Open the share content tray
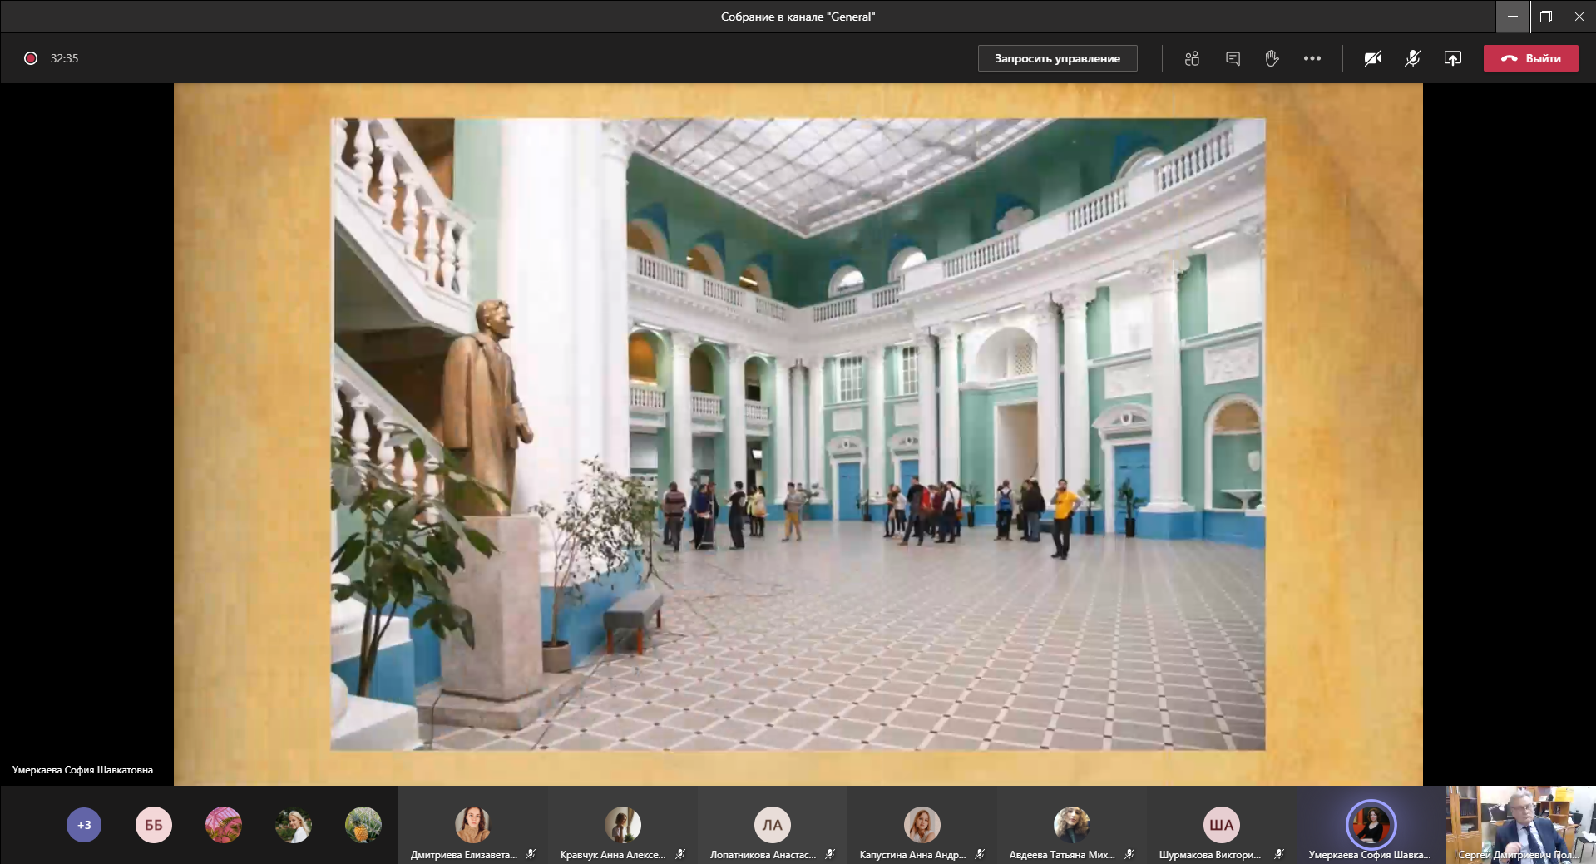The height and width of the screenshot is (864, 1596). [x=1452, y=58]
